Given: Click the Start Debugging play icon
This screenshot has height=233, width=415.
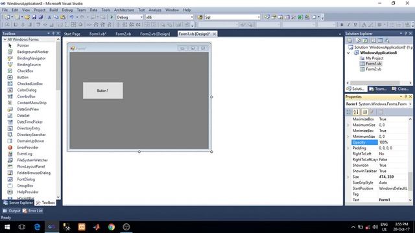Looking at the screenshot, I should point(112,17).
